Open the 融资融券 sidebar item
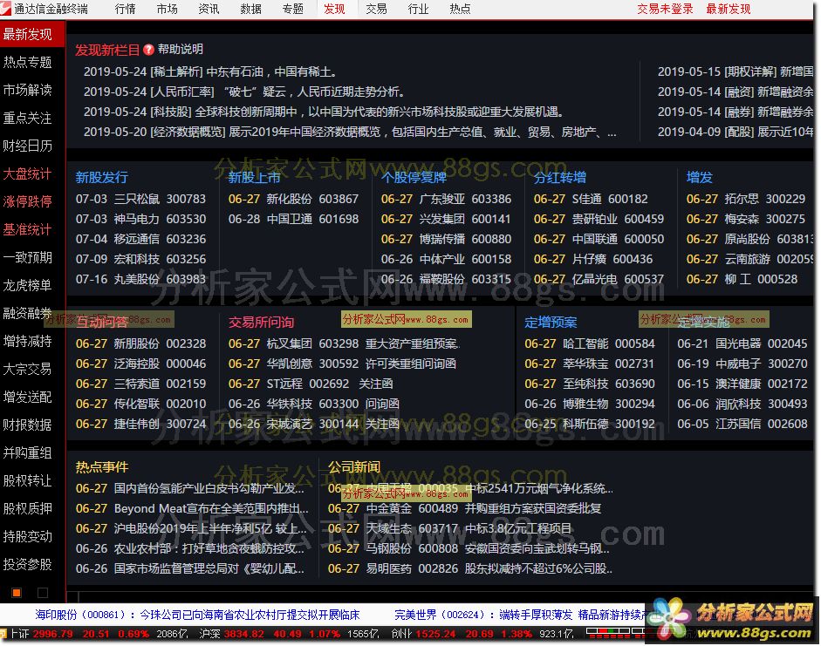The width and height of the screenshot is (821, 646). pos(28,313)
